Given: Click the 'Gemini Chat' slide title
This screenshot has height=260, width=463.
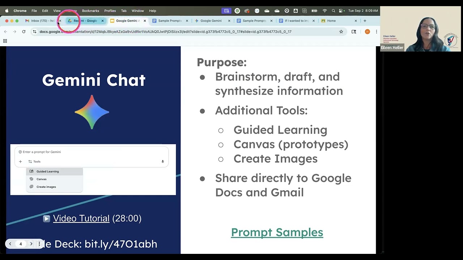Looking at the screenshot, I should pyautogui.click(x=94, y=80).
